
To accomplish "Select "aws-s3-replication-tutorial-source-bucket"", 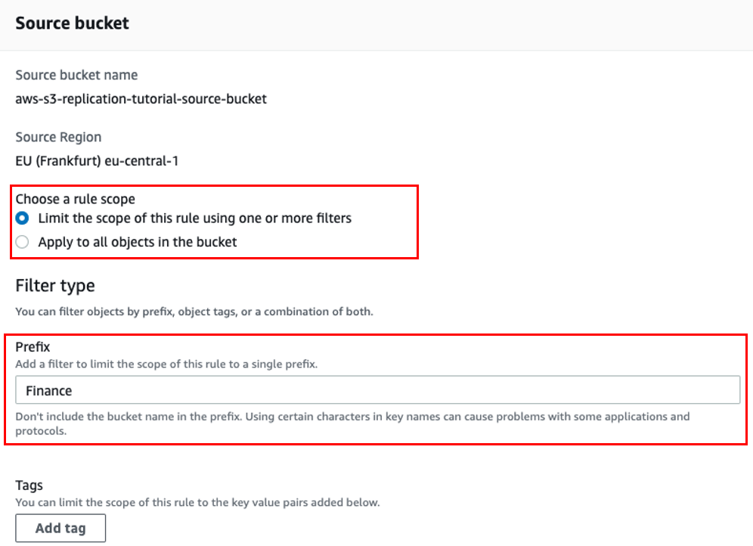I will pos(140,98).
